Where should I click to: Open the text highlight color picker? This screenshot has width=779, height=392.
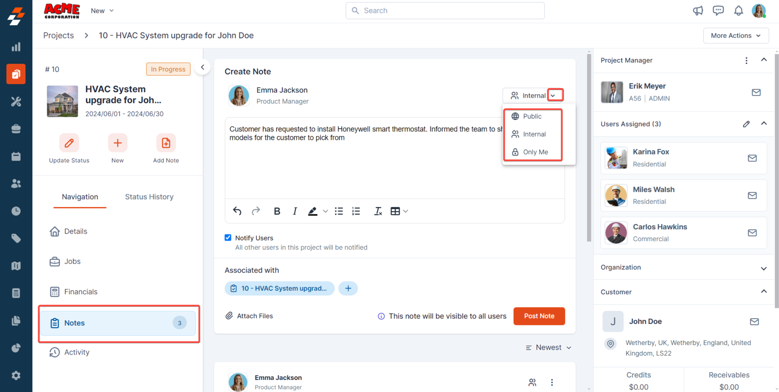[325, 211]
